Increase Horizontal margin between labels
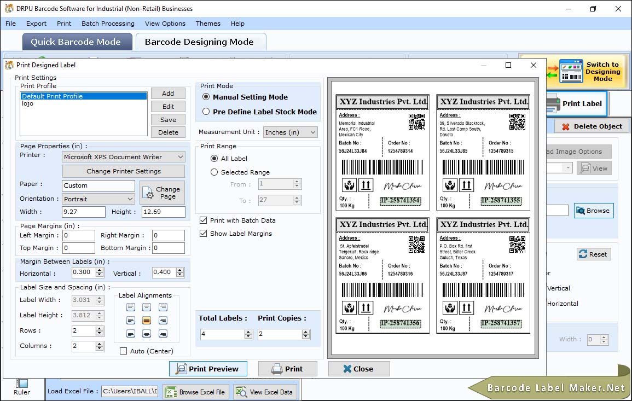Viewport: 632px width, 401px height. pos(100,270)
